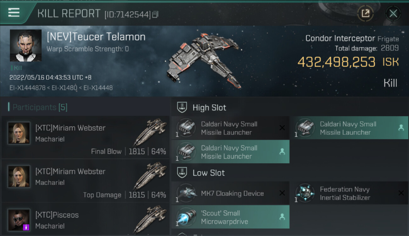This screenshot has width=409, height=236.
Task: Open the Top Damage Miriam Webster entry
Action: tap(86, 181)
